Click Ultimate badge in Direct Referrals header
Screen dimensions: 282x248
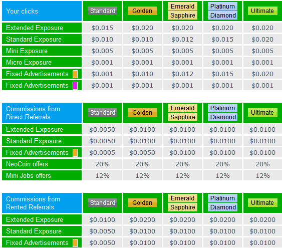point(262,113)
